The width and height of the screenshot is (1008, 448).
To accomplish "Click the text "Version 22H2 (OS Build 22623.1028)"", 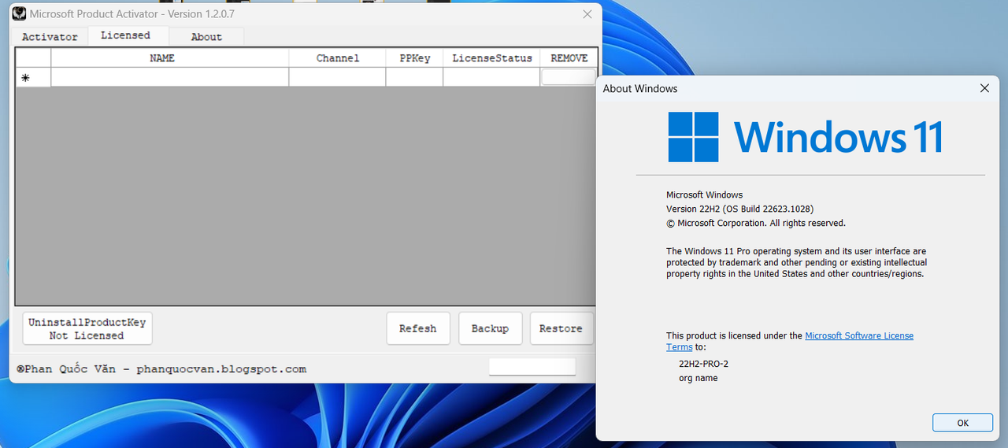I will pos(739,209).
